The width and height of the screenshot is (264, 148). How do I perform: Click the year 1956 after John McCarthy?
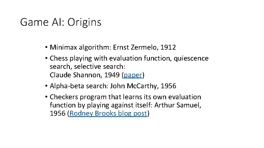[x=168, y=86]
